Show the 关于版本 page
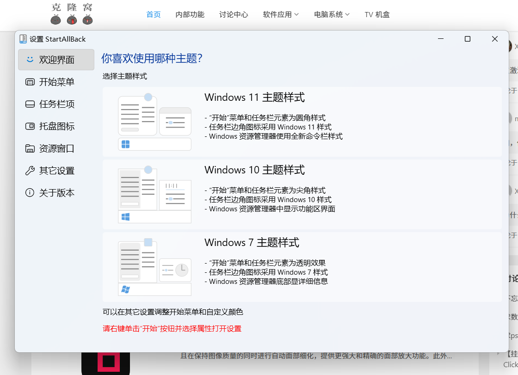 pyautogui.click(x=56, y=193)
